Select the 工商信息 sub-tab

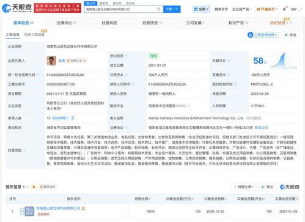pos(13,35)
